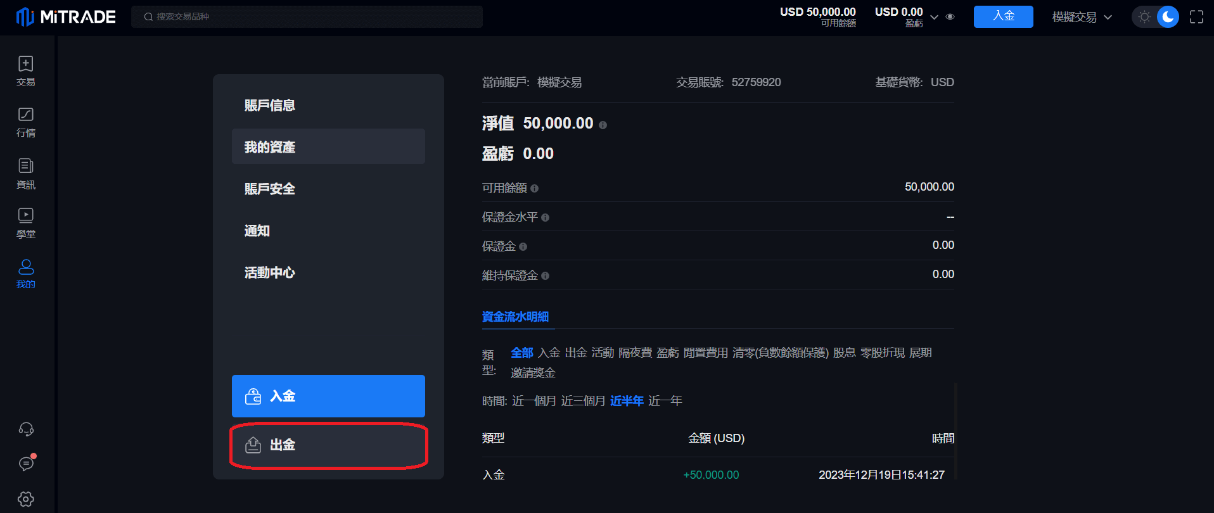Open the chat messages icon
1214x513 pixels.
tap(26, 464)
